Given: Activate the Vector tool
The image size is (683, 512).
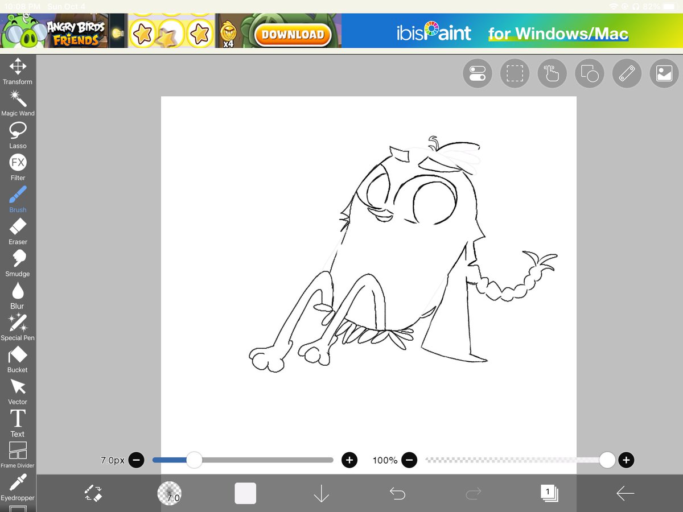Looking at the screenshot, I should 18,391.
